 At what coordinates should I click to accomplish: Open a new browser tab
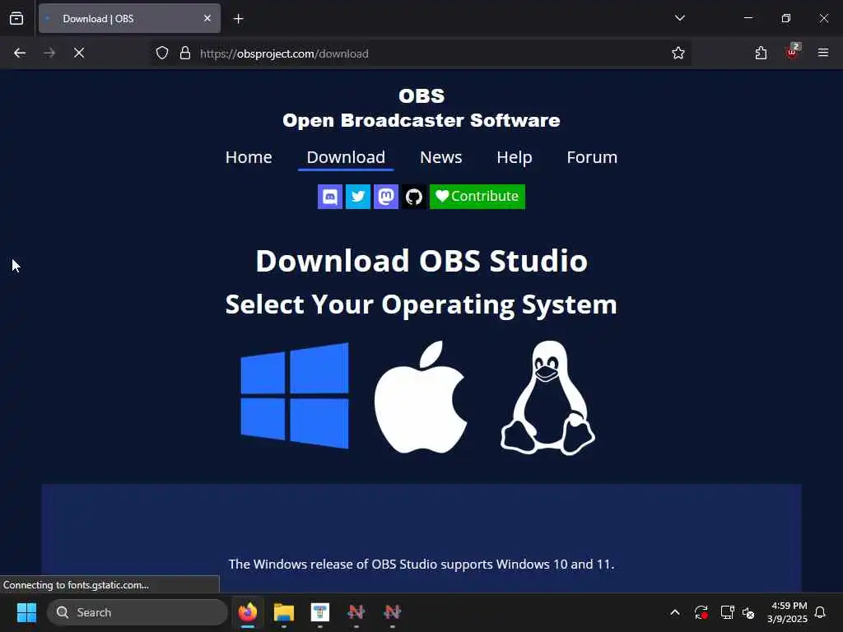239,19
